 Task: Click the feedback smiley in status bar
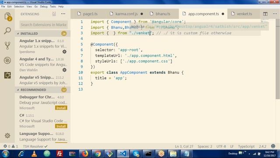point(273,146)
